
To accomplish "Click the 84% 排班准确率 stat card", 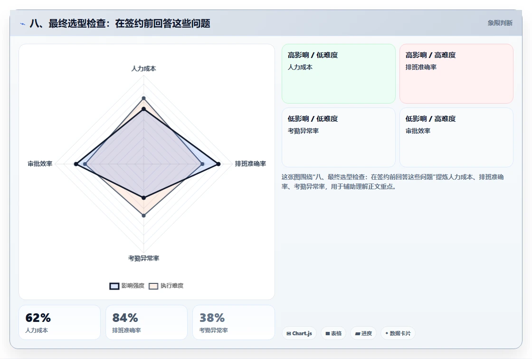I will tap(147, 322).
